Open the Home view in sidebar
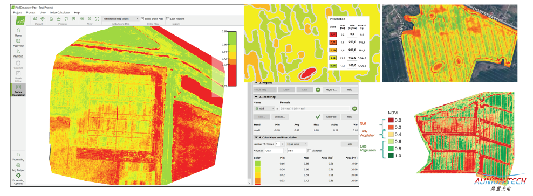 [x=18, y=32]
